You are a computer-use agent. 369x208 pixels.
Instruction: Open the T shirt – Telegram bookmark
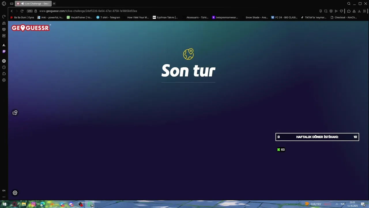point(108,17)
